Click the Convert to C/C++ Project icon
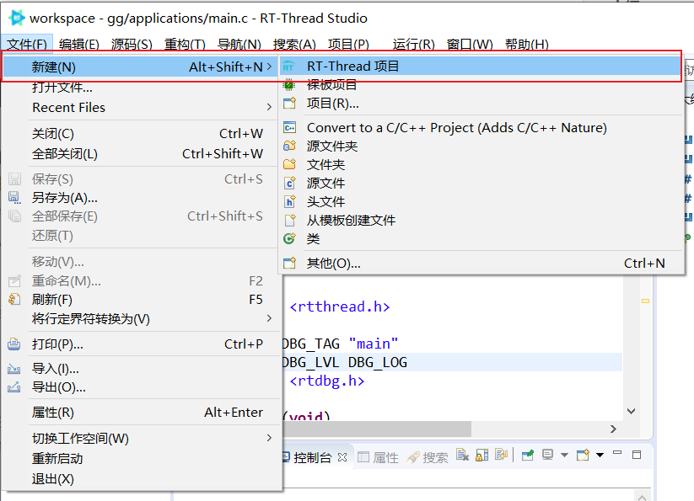Screen dimensions: 694x501 click(289, 128)
